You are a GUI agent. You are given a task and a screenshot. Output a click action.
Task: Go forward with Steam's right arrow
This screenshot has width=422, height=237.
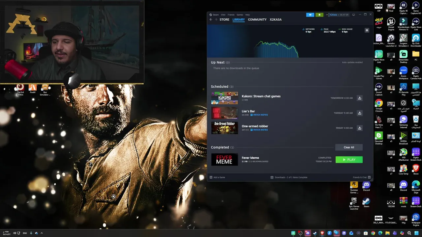(216, 19)
